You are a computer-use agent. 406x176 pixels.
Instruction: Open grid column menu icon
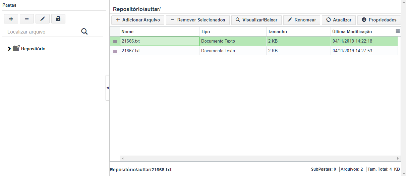coord(398,31)
